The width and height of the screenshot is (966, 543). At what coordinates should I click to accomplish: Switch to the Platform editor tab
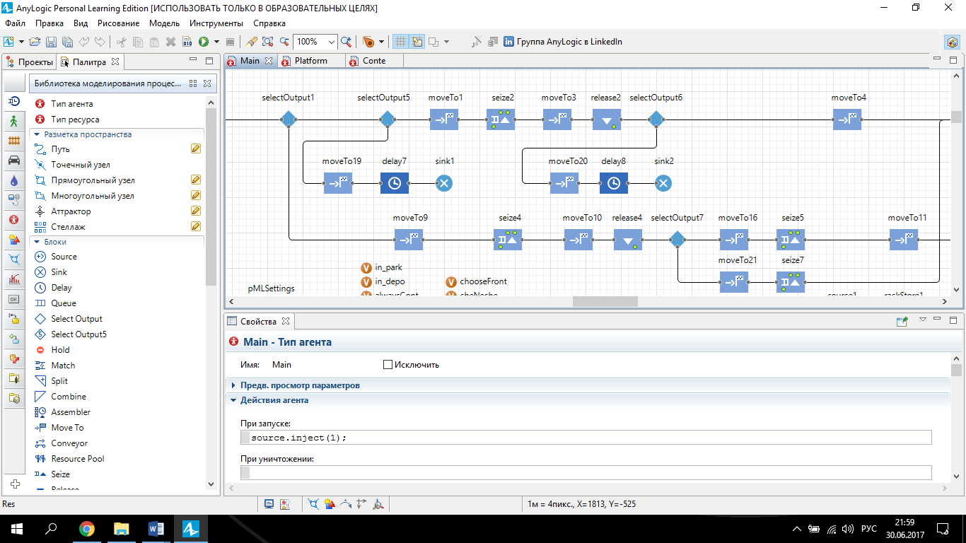point(310,61)
